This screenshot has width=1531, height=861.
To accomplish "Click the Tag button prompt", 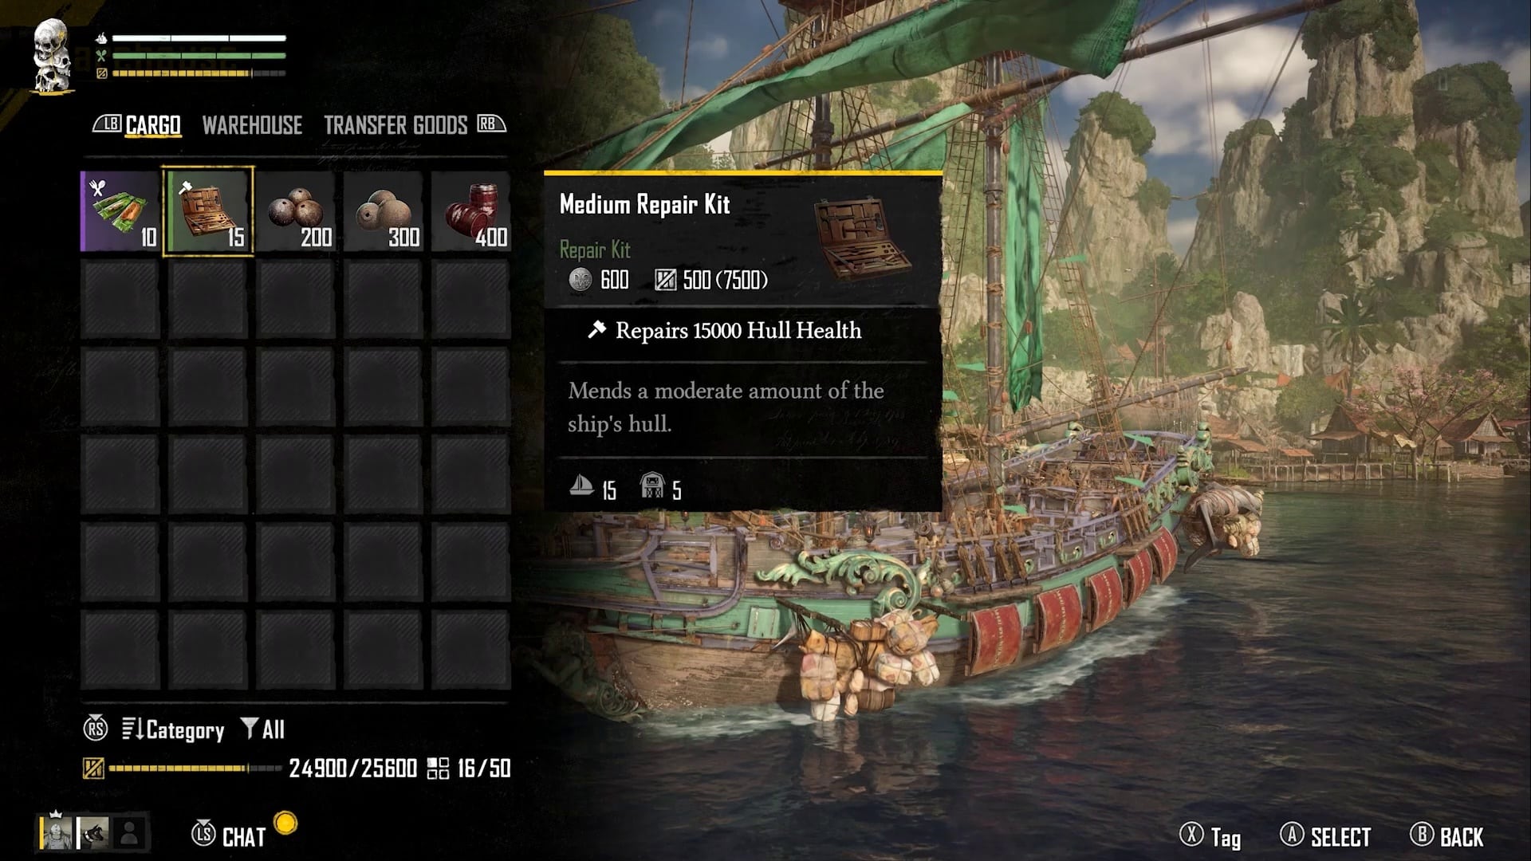I will [x=1210, y=836].
